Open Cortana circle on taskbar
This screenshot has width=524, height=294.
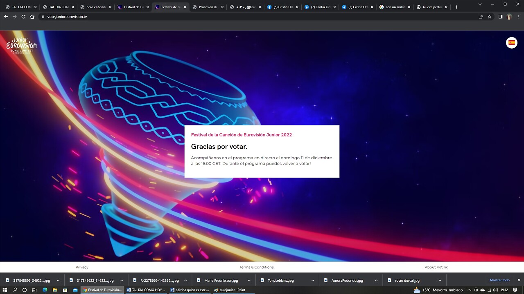[25, 290]
